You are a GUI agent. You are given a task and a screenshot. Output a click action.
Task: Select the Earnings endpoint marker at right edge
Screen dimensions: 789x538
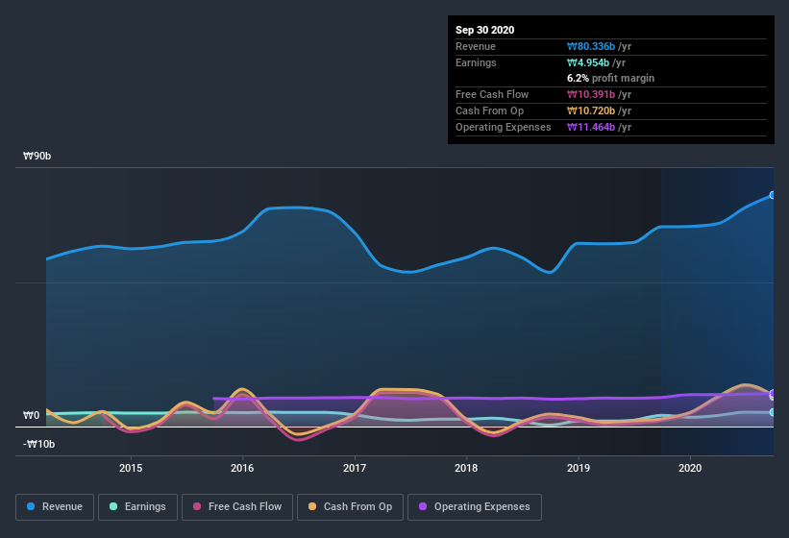click(773, 412)
